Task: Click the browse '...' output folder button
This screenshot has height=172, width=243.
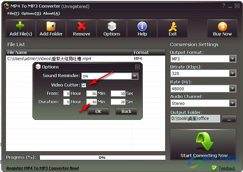Action: (229, 119)
